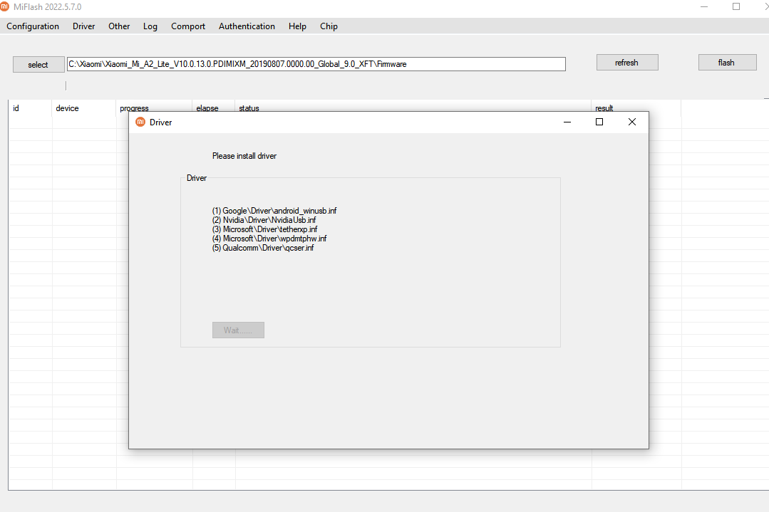Open the Comport menu
This screenshot has width=769, height=512.
[188, 26]
